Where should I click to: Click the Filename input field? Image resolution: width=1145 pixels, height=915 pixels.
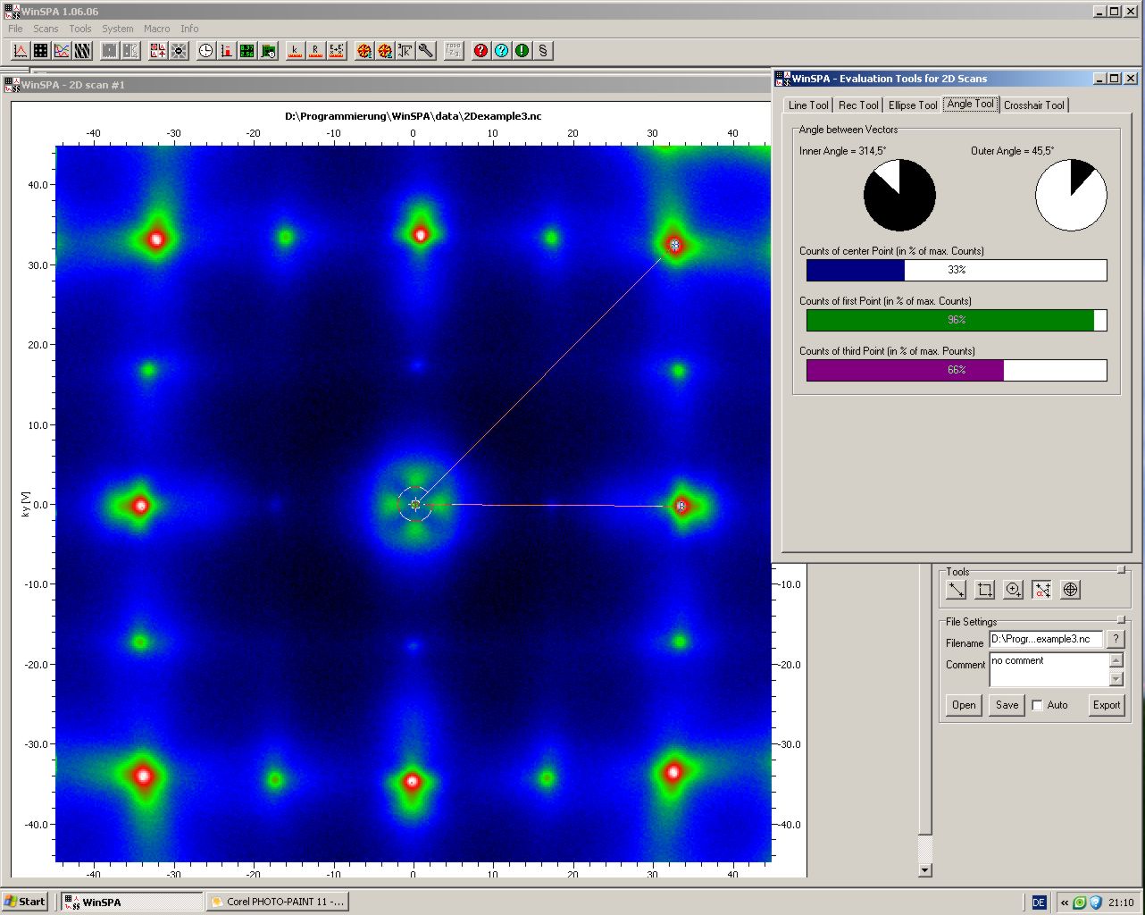(x=1045, y=640)
